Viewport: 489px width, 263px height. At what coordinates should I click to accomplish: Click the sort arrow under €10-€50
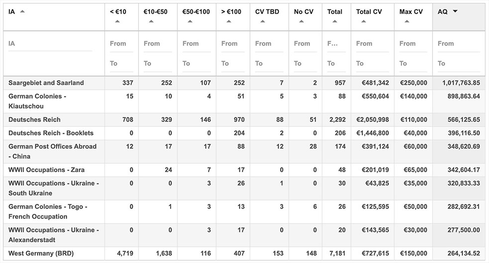click(x=151, y=21)
